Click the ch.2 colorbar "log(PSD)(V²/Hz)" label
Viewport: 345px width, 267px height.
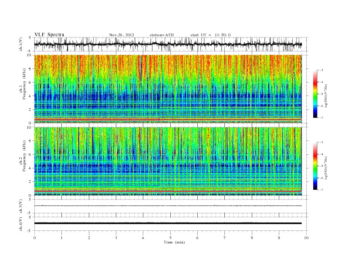click(x=326, y=168)
